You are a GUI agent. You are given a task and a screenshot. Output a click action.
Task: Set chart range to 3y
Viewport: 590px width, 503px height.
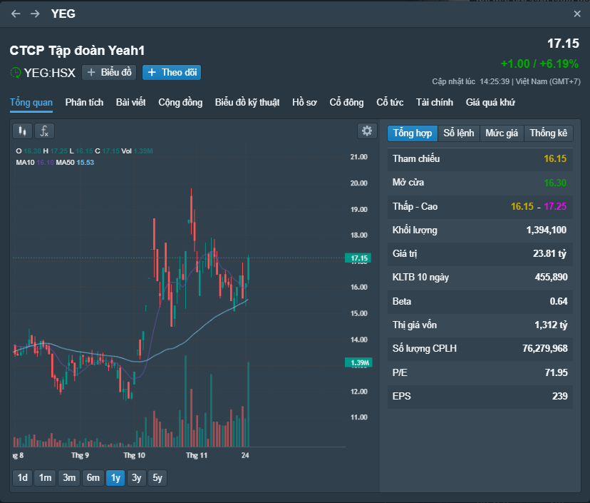136,478
